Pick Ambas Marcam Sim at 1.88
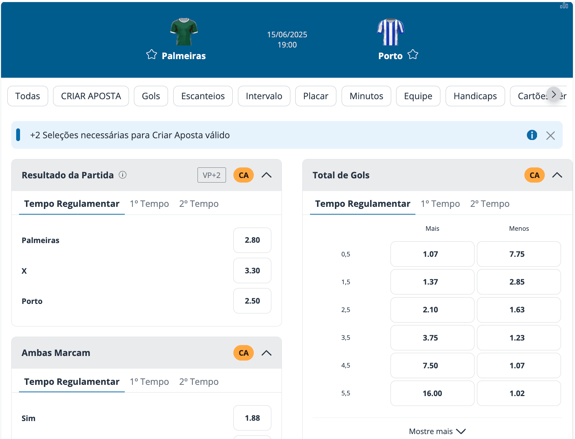Image resolution: width=575 pixels, height=439 pixels. coord(252,418)
